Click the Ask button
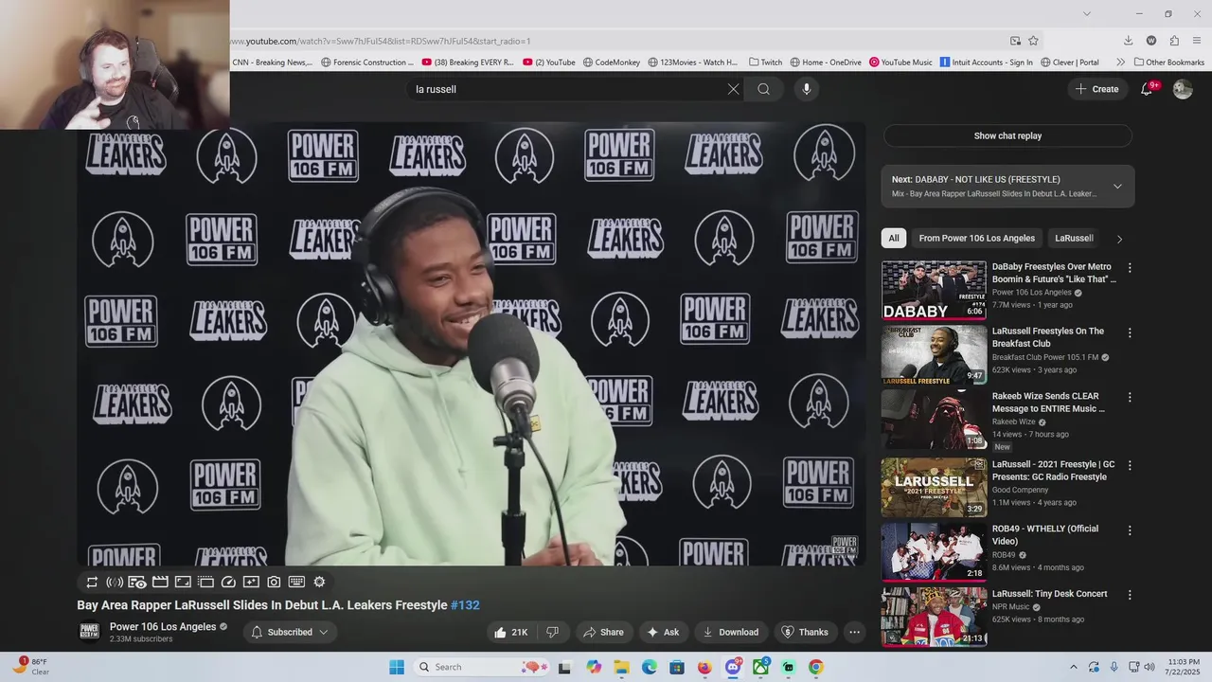Image resolution: width=1212 pixels, height=682 pixels. coord(663,632)
